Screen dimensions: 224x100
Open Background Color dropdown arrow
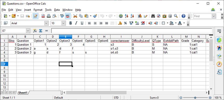(176, 23)
